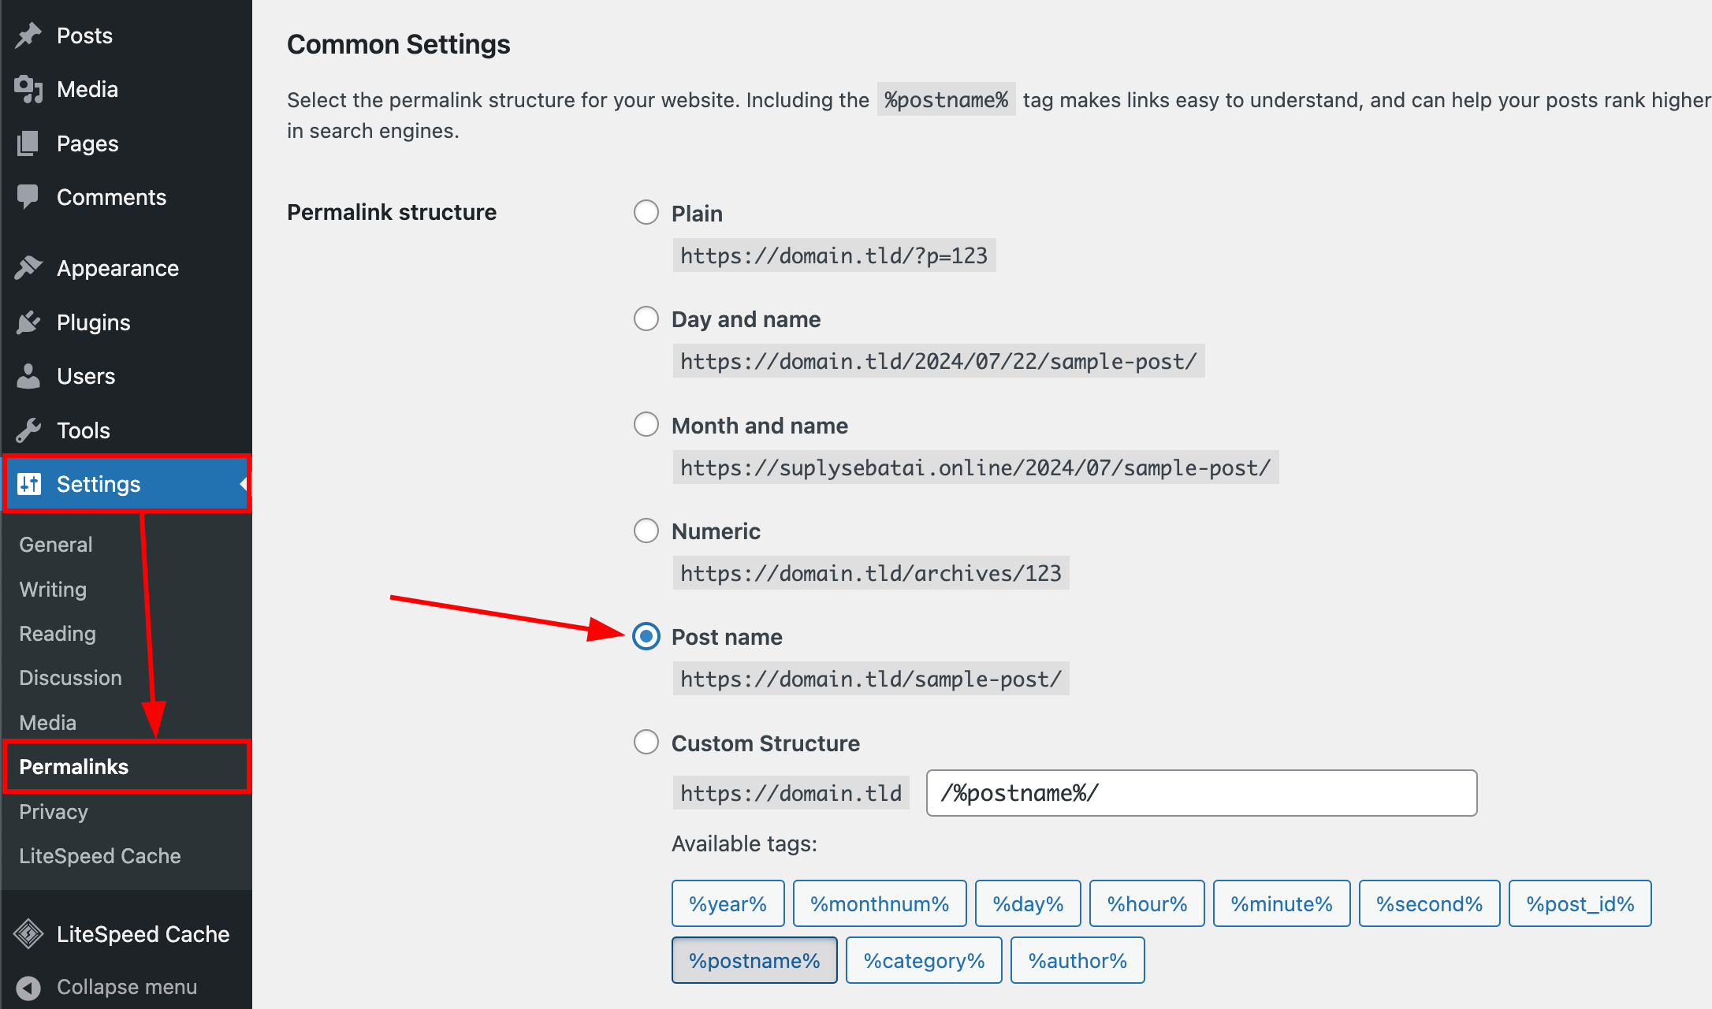Open the Settings menu item

click(99, 484)
